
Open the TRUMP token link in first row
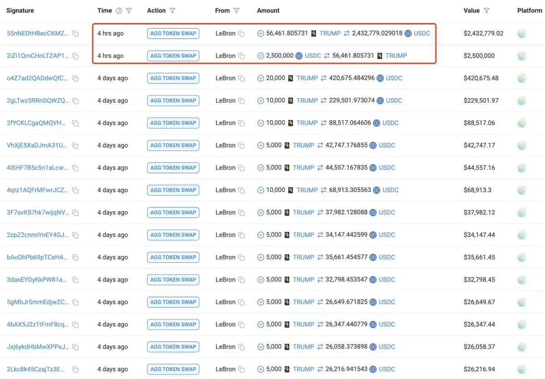(x=330, y=33)
